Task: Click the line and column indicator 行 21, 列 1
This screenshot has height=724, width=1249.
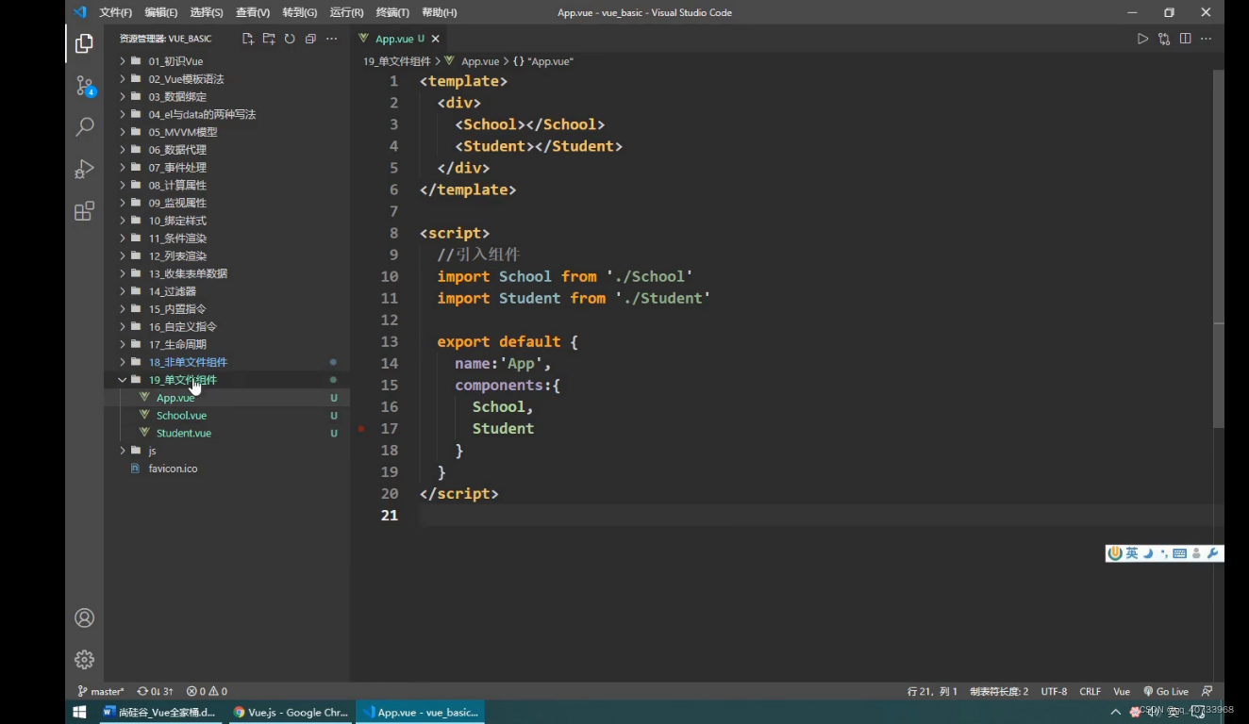Action: [932, 691]
